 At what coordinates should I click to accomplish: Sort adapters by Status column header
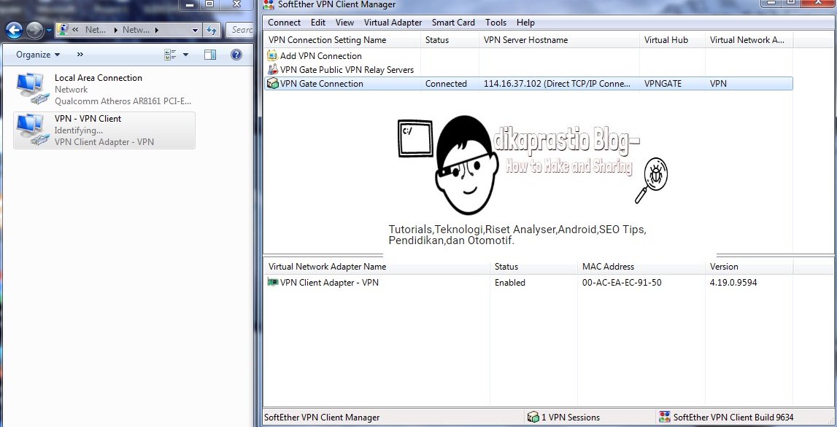[534, 267]
